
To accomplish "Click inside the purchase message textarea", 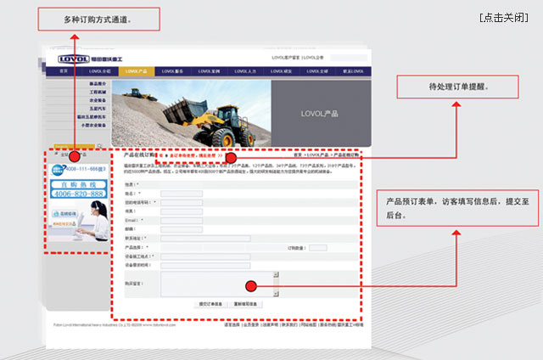I will [217, 284].
